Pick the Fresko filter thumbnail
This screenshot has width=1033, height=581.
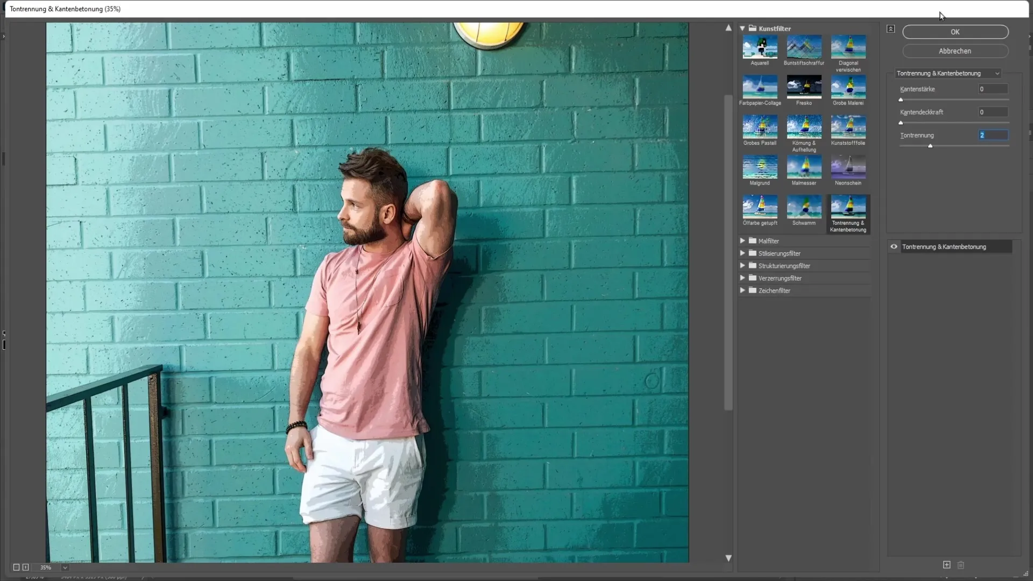804,87
